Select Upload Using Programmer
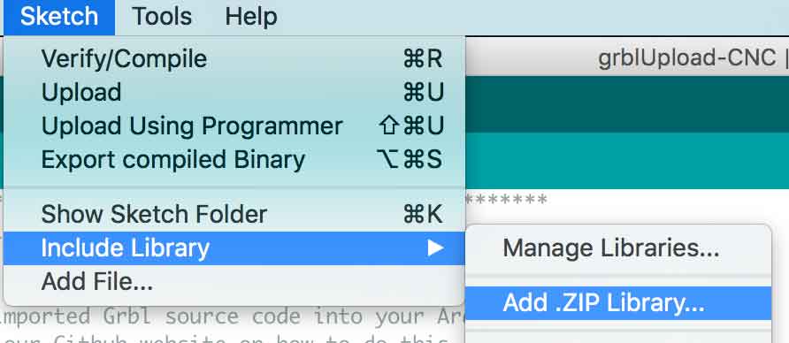 234,126
